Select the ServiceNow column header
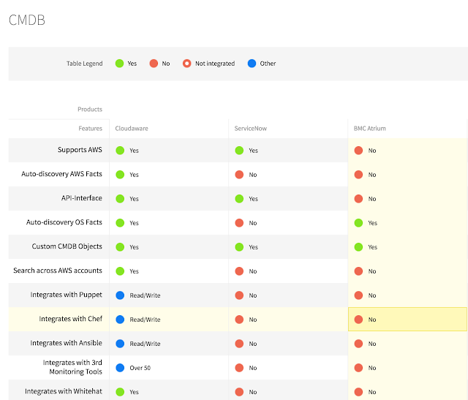Screen dimensions: 468x400 (x=250, y=128)
